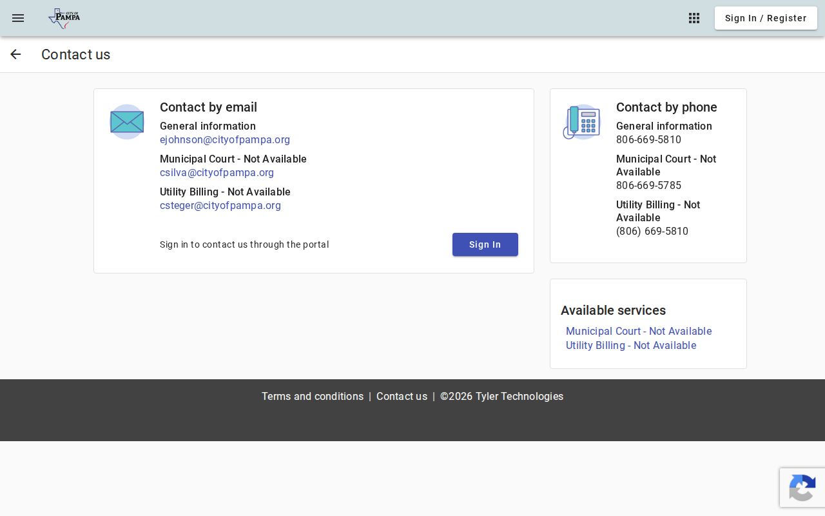The height and width of the screenshot is (516, 825).
Task: Click Contact us footer link
Action: point(402,397)
